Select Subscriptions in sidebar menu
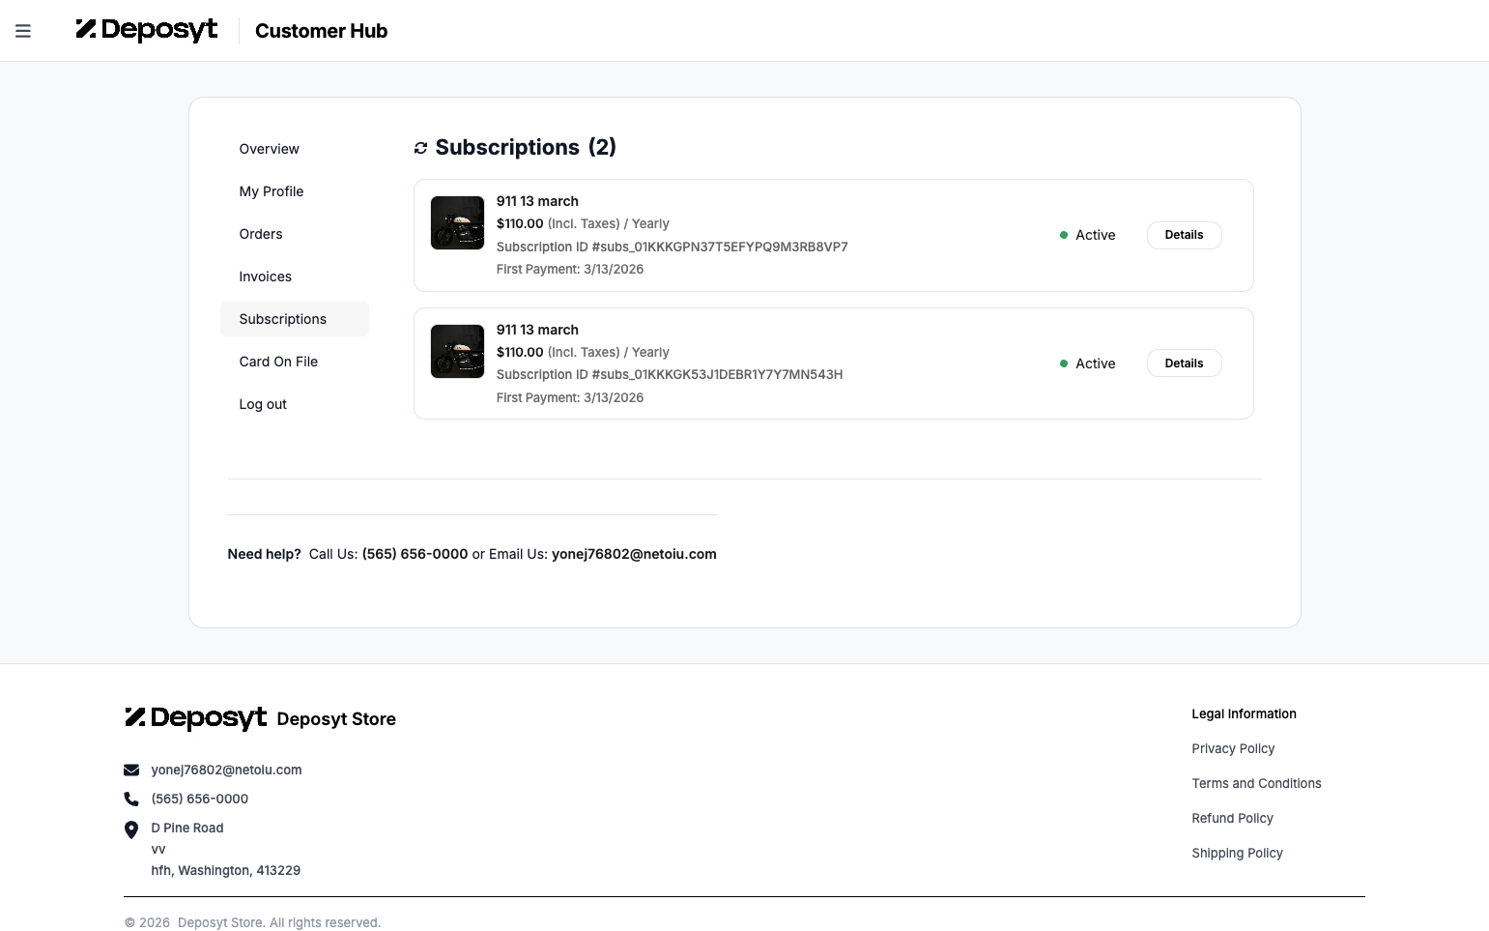Viewport: 1489px width, 931px height. click(295, 319)
